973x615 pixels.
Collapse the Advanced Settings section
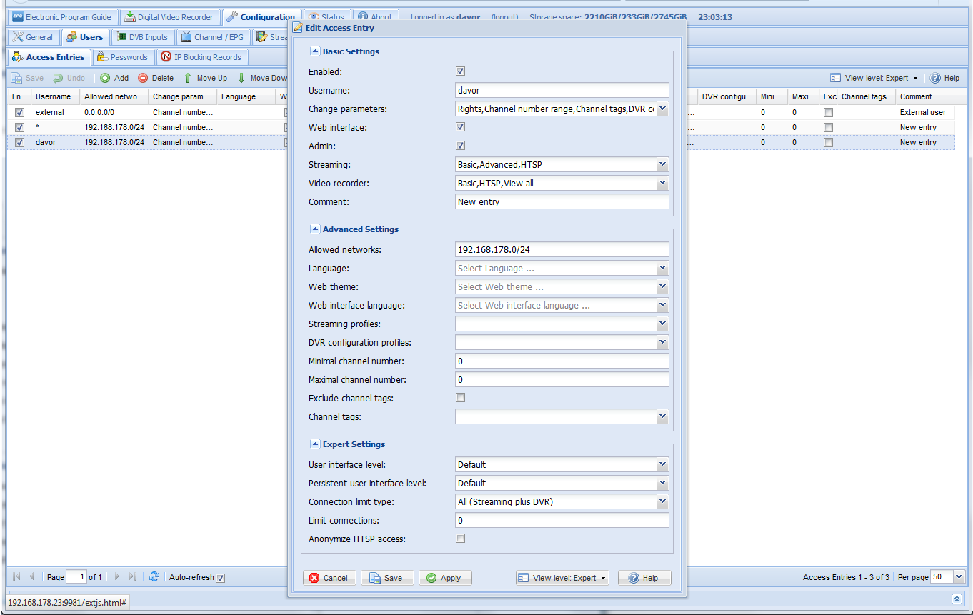click(x=315, y=229)
